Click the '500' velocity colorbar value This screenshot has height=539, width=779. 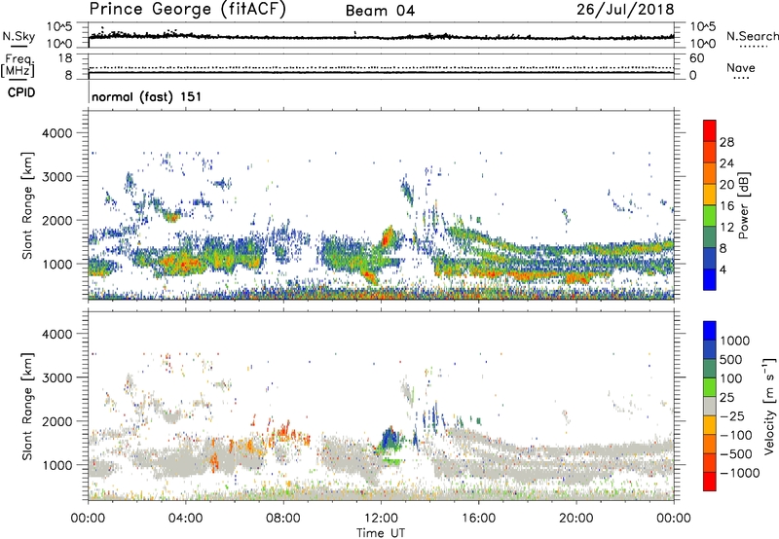(x=731, y=359)
